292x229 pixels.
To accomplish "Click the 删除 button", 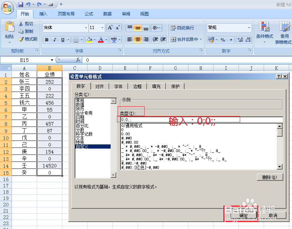I will pos(270,177).
